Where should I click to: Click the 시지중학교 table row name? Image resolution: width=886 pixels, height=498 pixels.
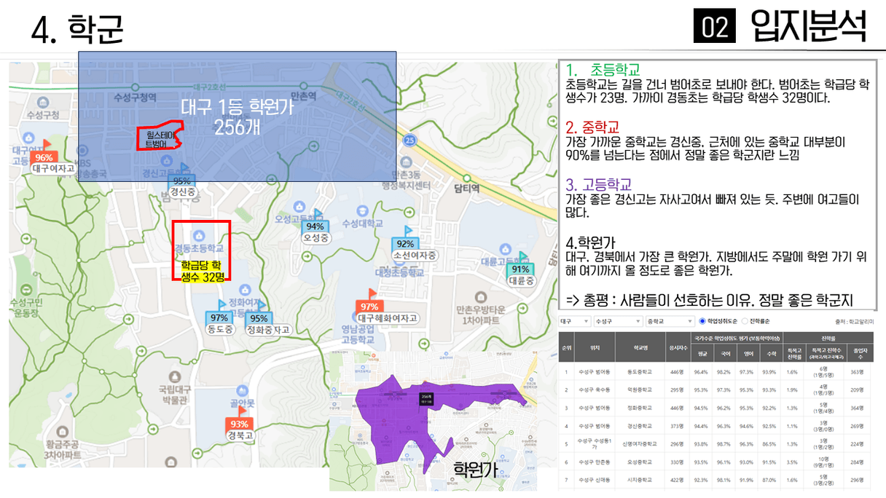tap(640, 480)
